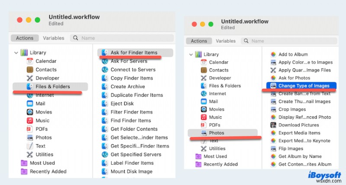Collapse Library tree in left window

point(16,52)
